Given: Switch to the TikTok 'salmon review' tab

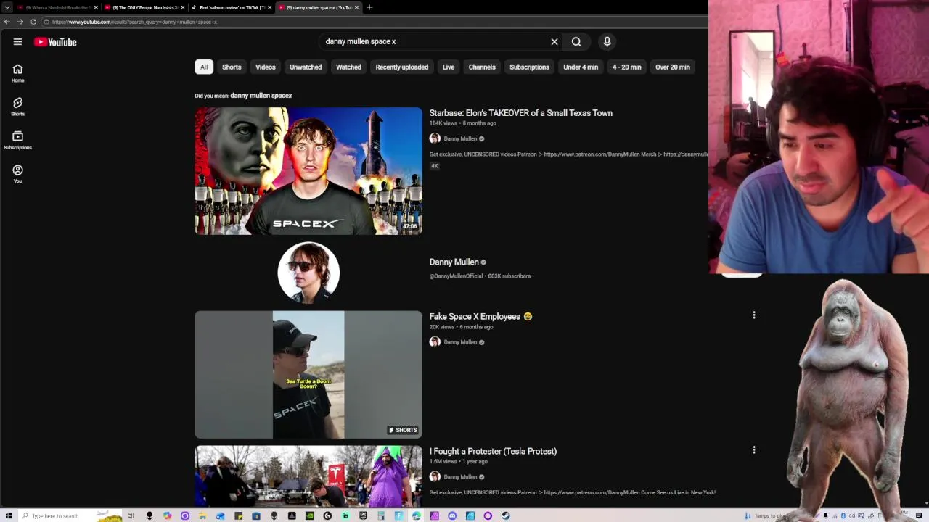Looking at the screenshot, I should click(231, 7).
